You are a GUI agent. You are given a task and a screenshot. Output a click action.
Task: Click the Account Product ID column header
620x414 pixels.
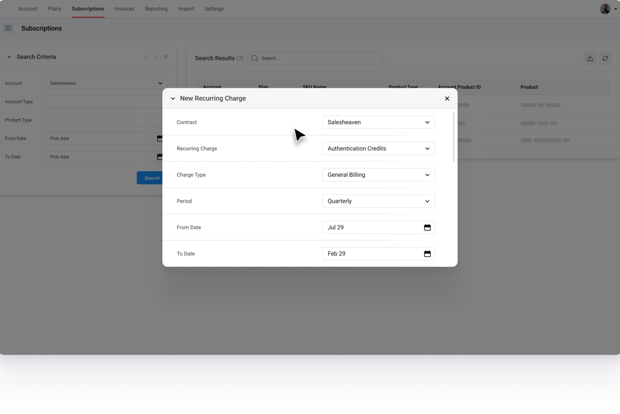pos(459,87)
